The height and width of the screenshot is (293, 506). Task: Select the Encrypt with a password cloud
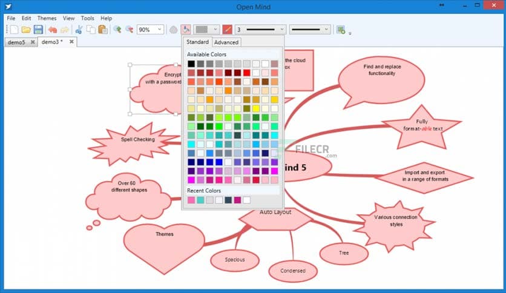tap(155, 90)
